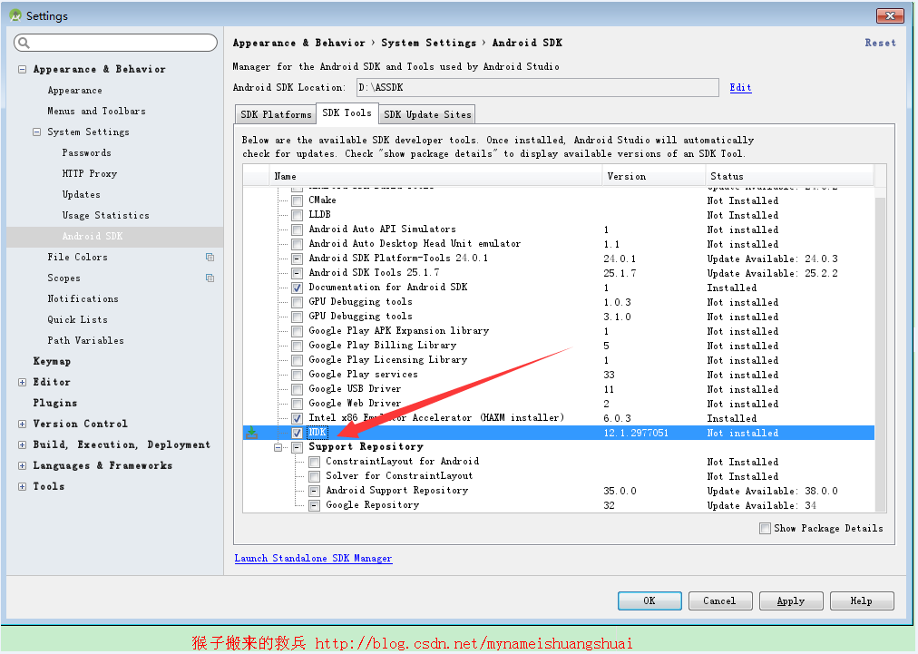Screen dimensions: 918x654
Task: Check the Google USB Driver box
Action: click(x=298, y=389)
